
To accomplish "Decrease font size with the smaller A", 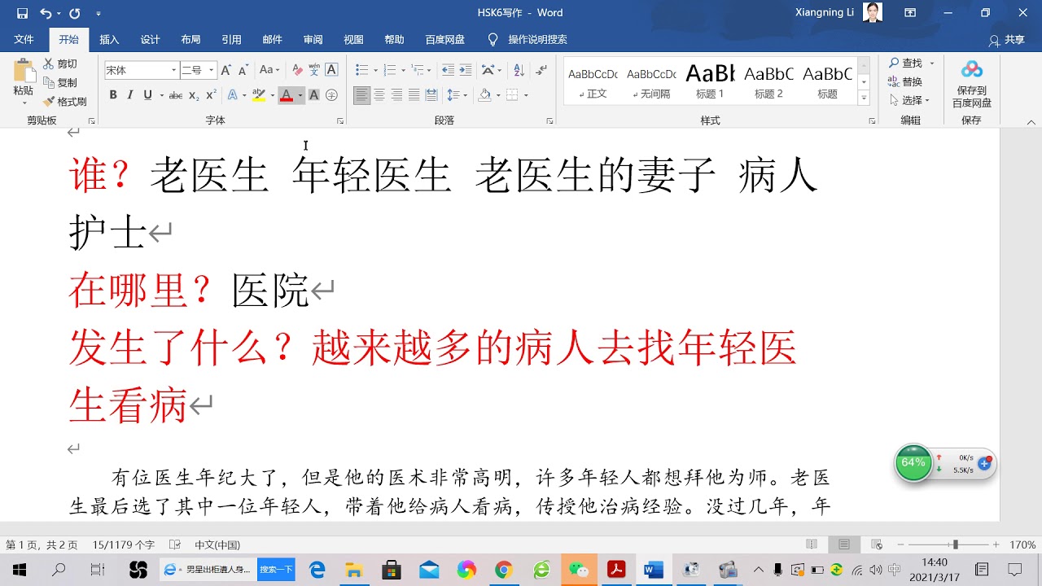I will (243, 71).
